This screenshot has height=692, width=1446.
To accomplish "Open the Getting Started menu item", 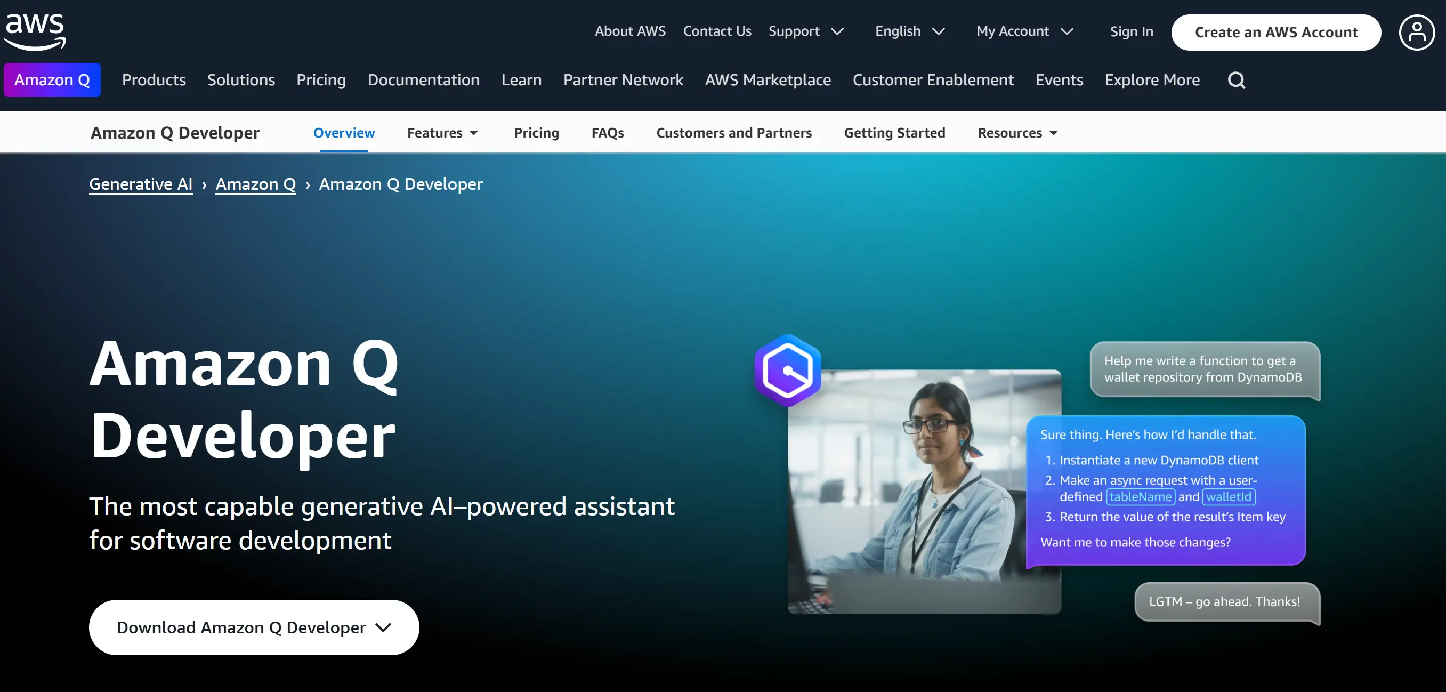I will tap(894, 132).
